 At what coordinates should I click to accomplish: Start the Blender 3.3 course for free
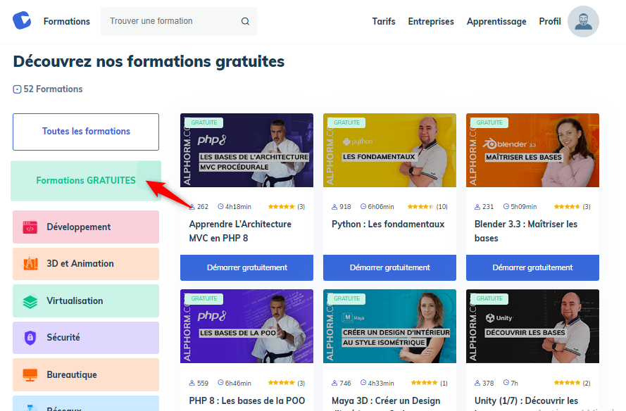pyautogui.click(x=532, y=267)
